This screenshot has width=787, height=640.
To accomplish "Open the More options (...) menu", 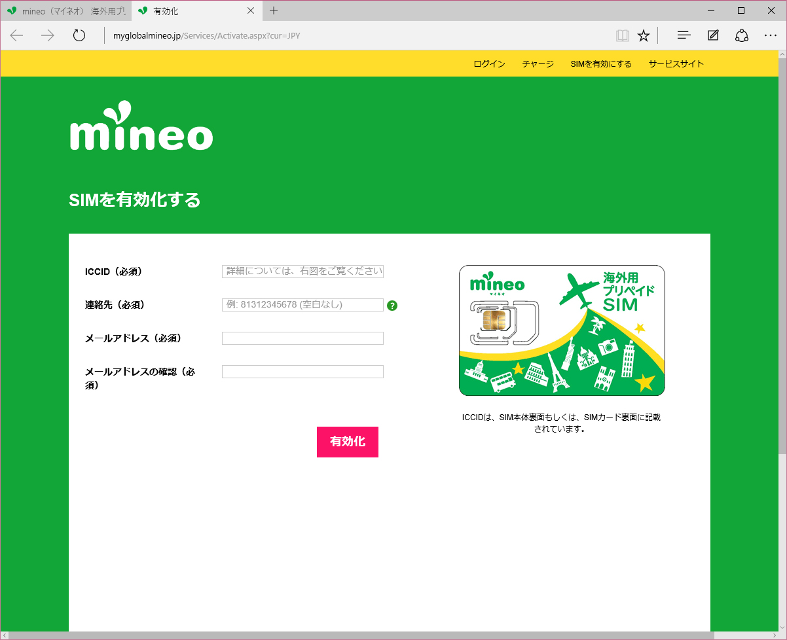I will click(771, 35).
